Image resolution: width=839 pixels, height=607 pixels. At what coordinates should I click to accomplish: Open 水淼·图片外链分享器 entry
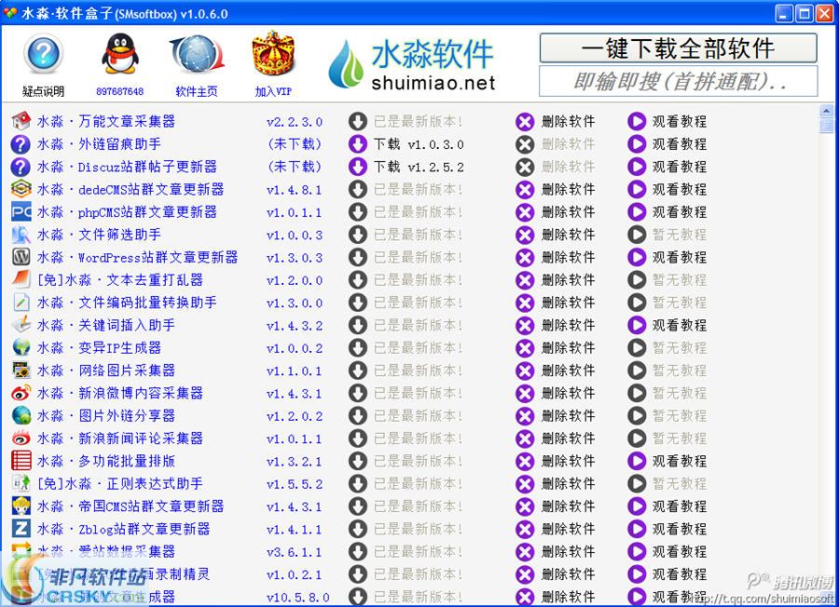click(x=106, y=416)
